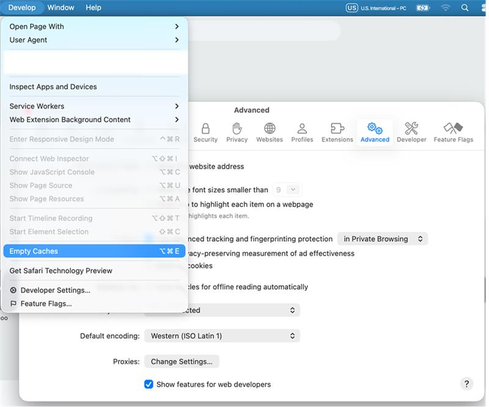Open the Profiles person tab

302,133
